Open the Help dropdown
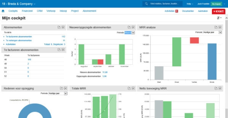The image size is (228, 118). 190,4
